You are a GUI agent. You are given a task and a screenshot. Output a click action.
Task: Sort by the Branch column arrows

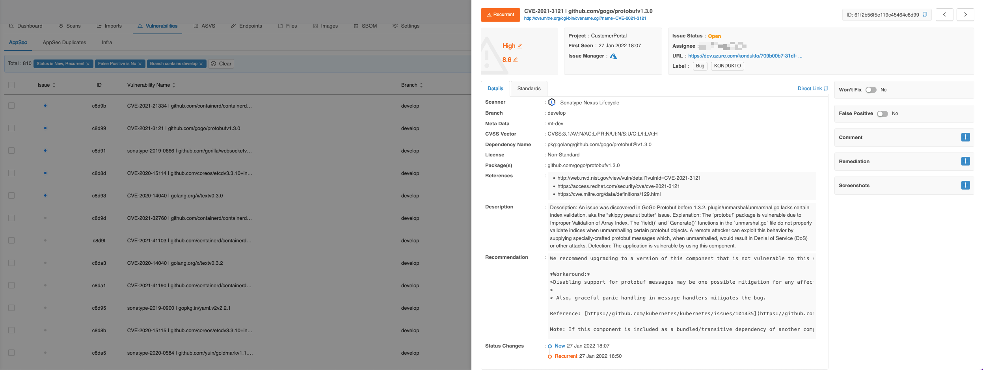421,85
